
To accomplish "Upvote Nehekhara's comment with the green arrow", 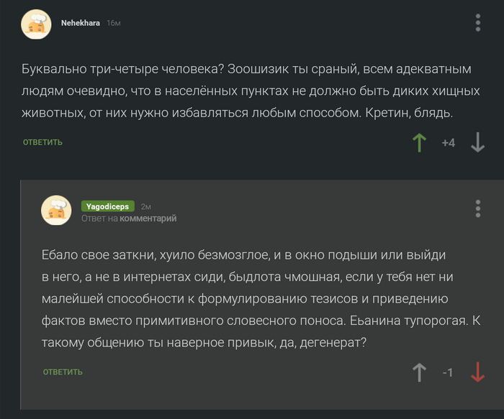I will point(418,142).
